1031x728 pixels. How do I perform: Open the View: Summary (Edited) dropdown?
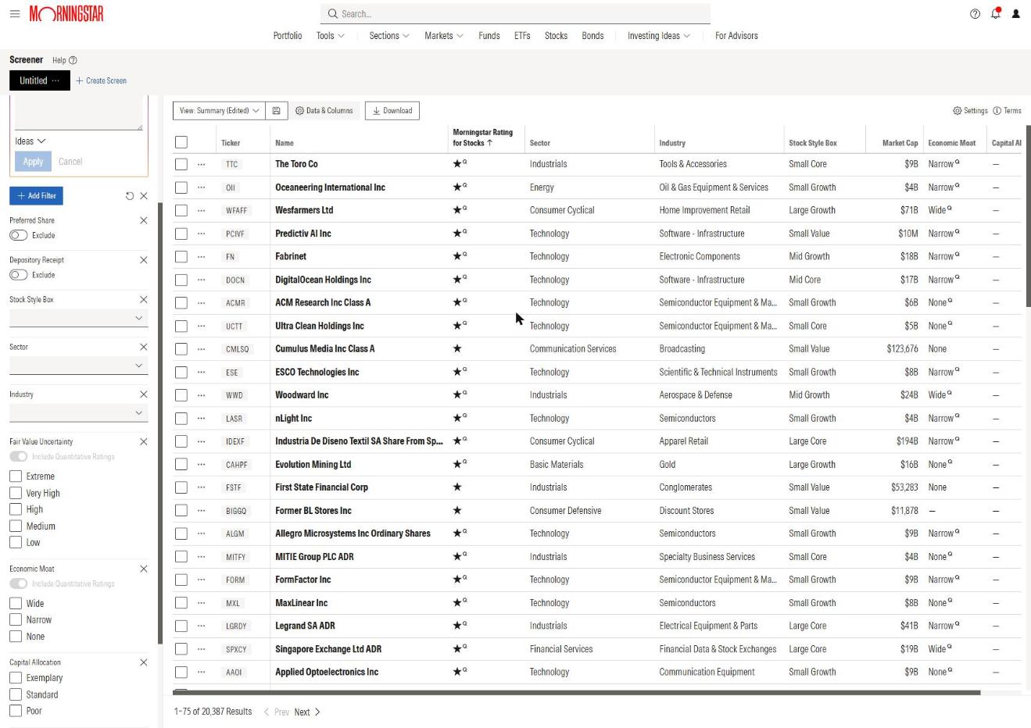click(219, 111)
